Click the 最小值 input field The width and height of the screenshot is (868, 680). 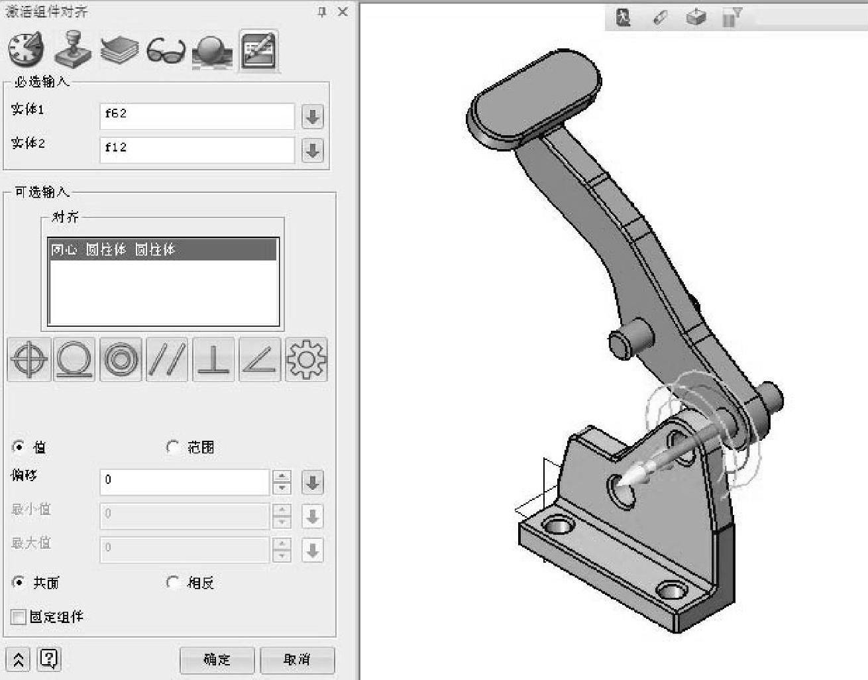(185, 516)
